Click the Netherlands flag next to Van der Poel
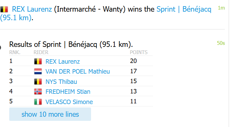The width and height of the screenshot is (230, 127). [38, 72]
